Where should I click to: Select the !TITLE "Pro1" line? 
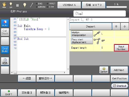[29, 19]
